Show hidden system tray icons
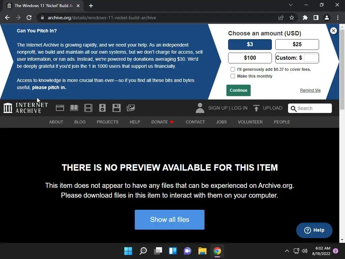 (x=287, y=251)
